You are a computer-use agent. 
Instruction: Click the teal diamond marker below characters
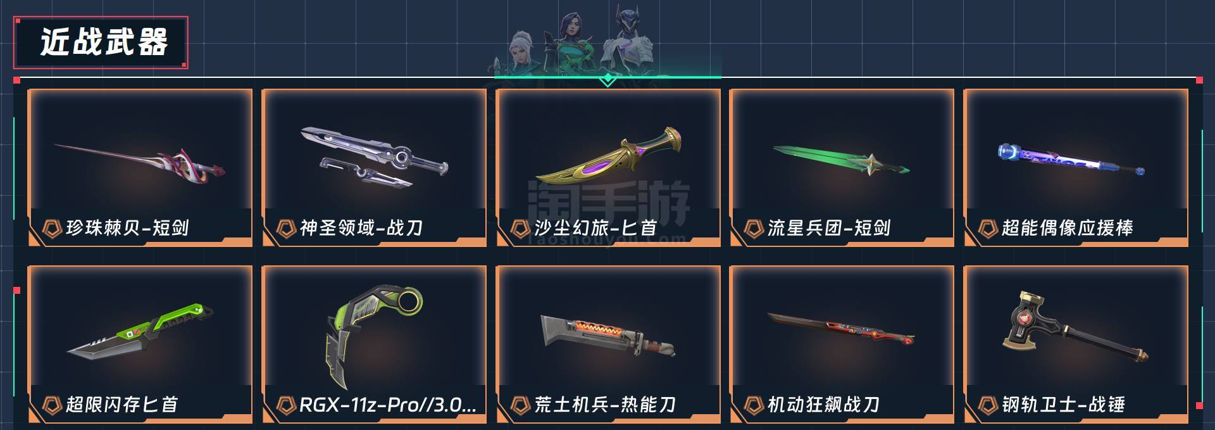pyautogui.click(x=607, y=79)
